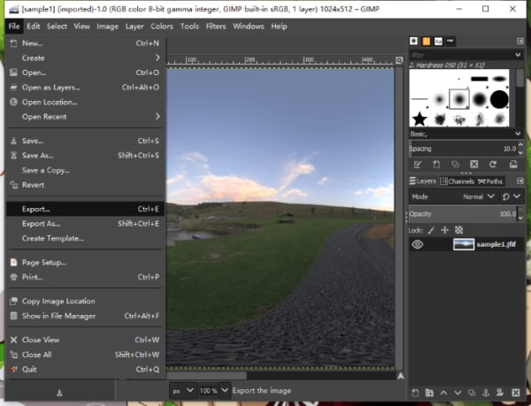531x406 pixels.
Task: Open the Document History tab icon
Action: click(450, 41)
